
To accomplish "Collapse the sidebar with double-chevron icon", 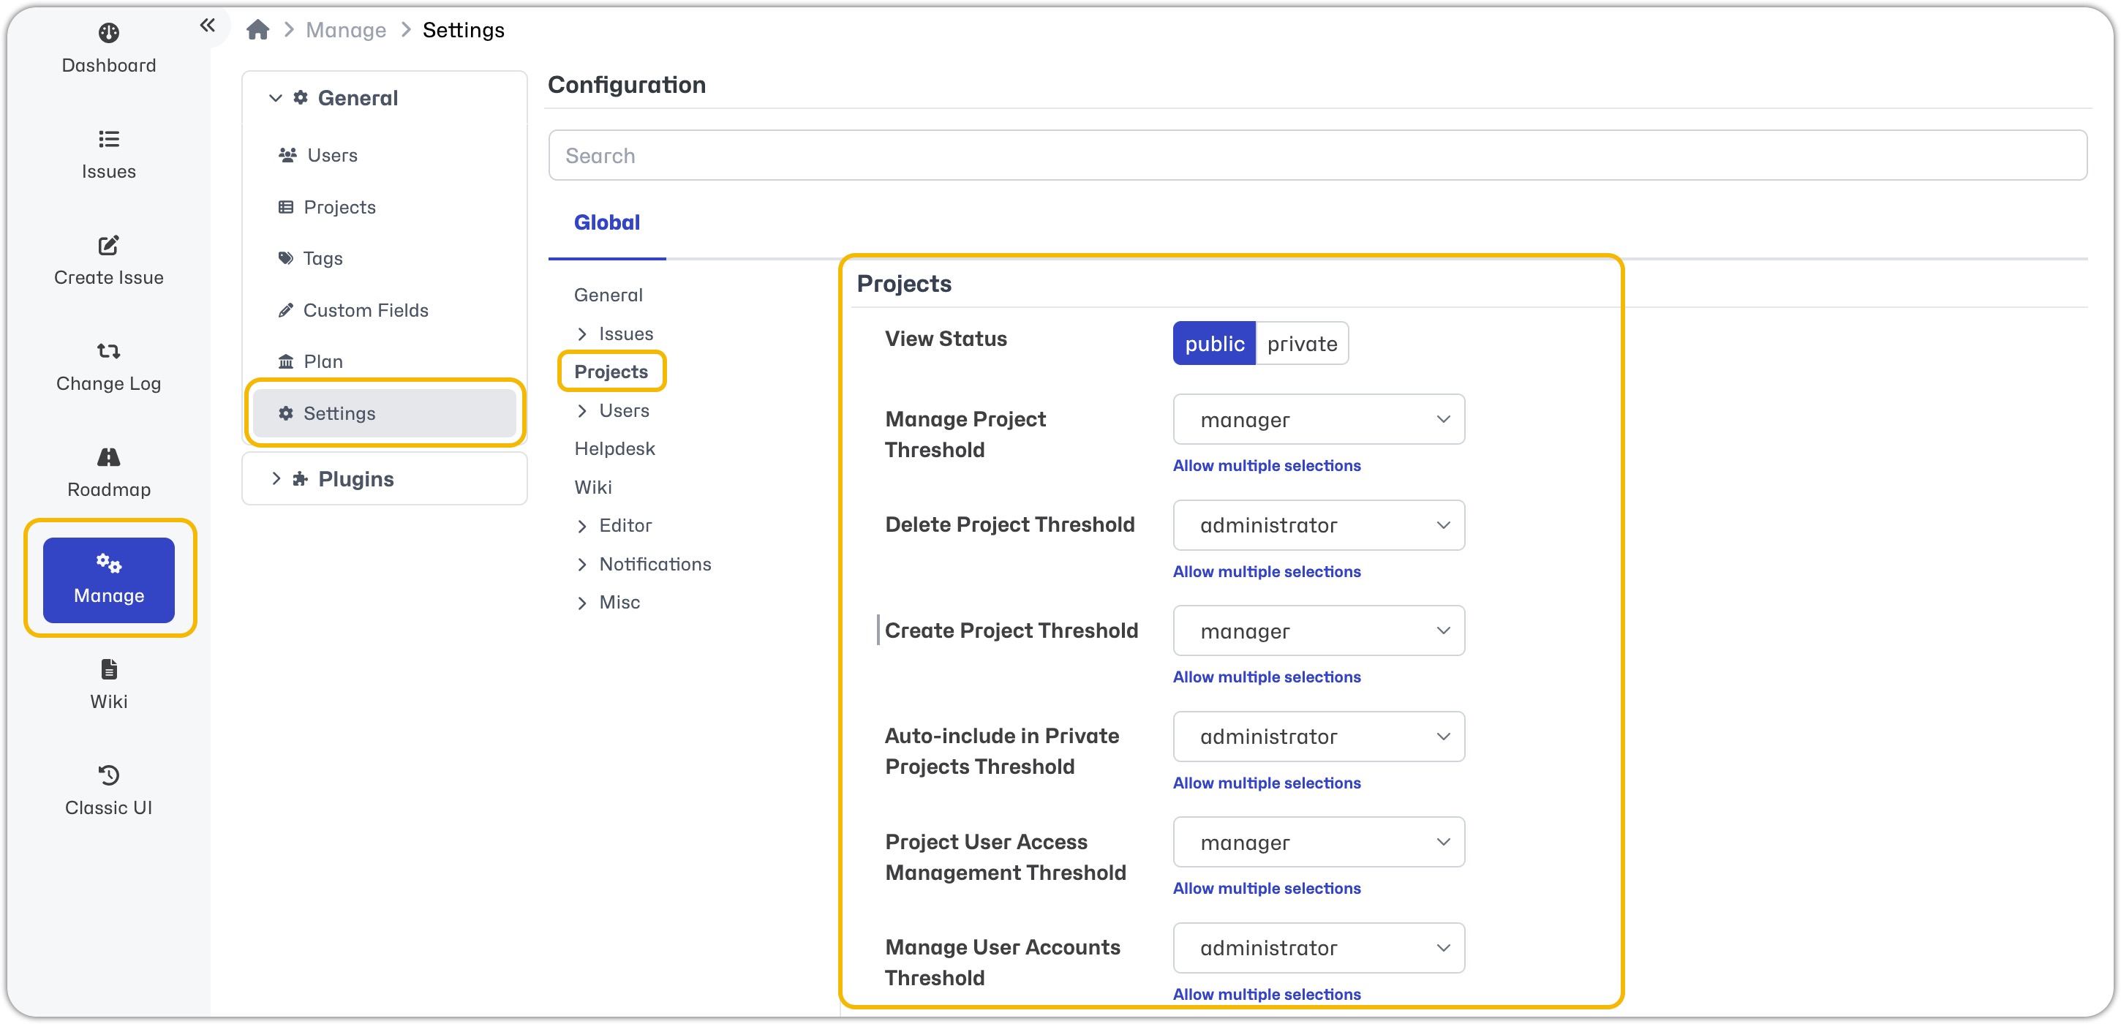I will click(208, 26).
